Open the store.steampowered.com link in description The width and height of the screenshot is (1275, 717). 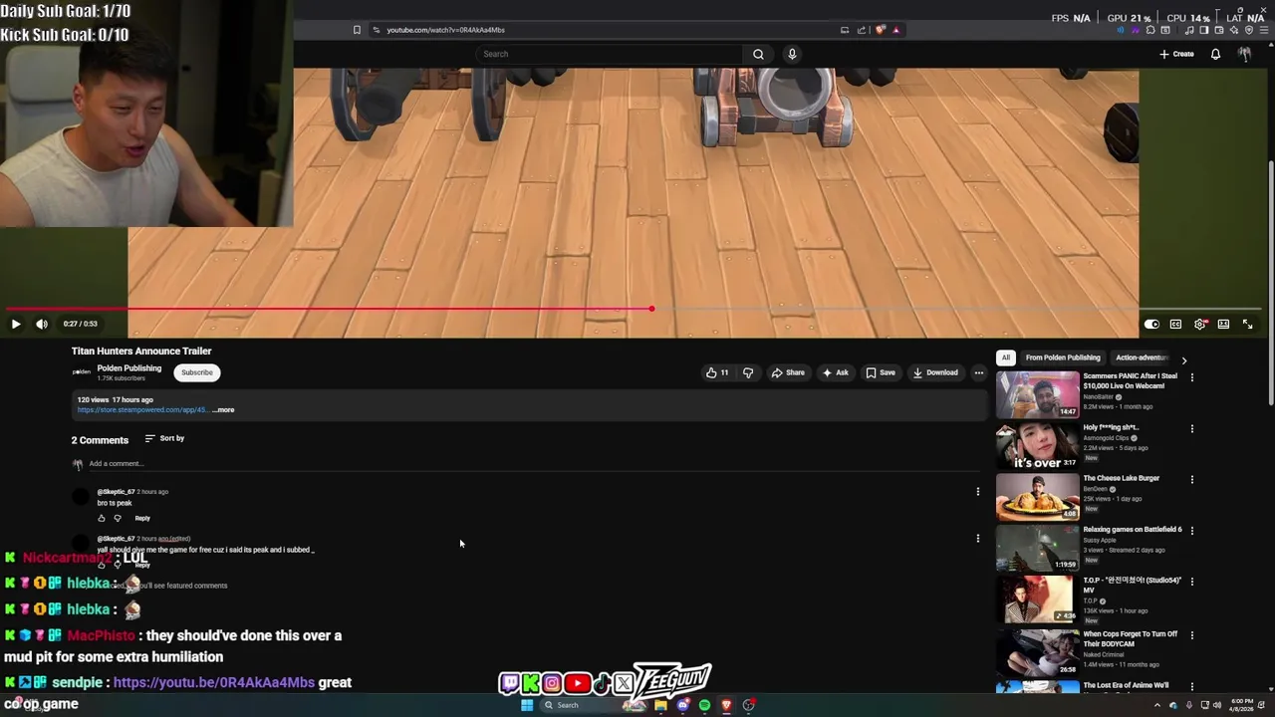click(x=142, y=410)
